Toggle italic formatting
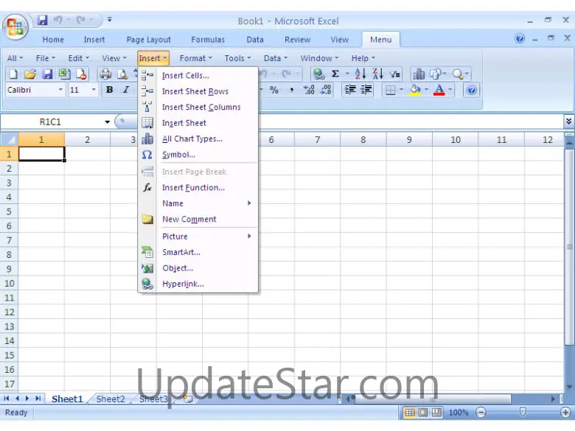The width and height of the screenshot is (575, 431). 126,90
